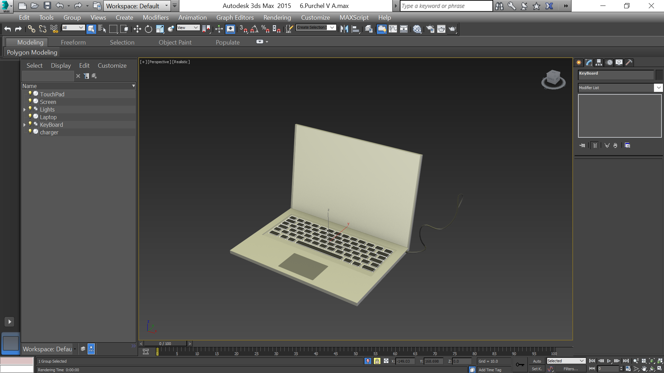Open the key filter Selected dropdown

566,361
